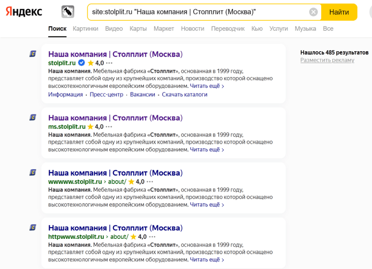Open three-dot menu for wwwww.stolplit.ru result
The image size is (372, 269).
pyautogui.click(x=150, y=182)
